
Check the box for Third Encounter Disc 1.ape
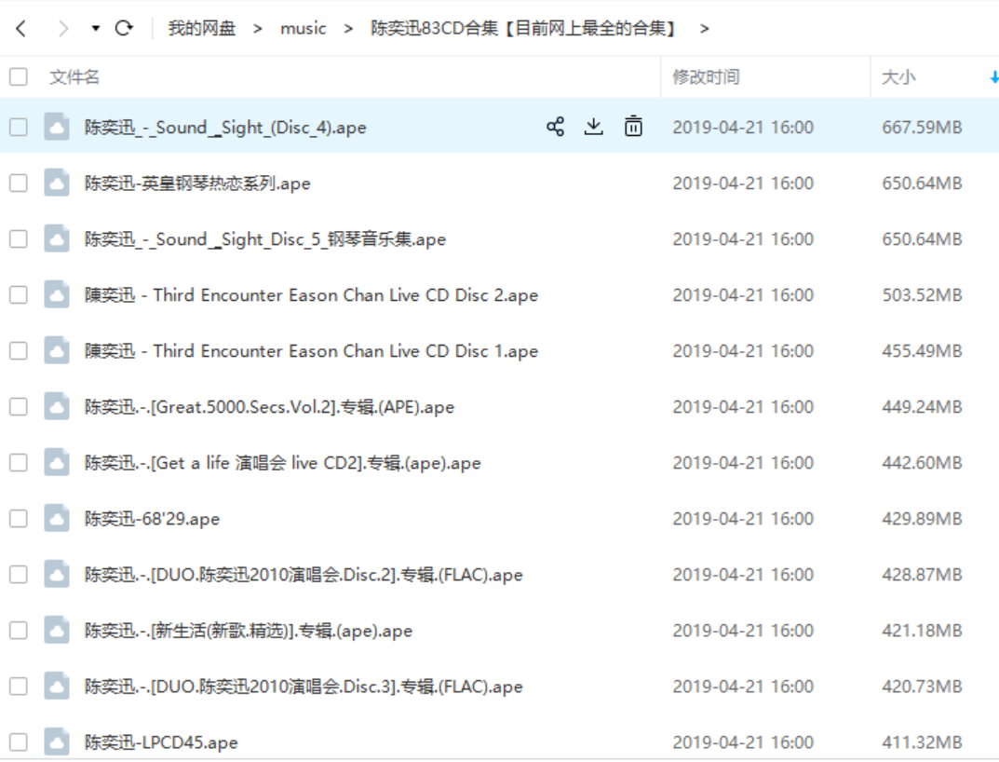click(x=19, y=350)
